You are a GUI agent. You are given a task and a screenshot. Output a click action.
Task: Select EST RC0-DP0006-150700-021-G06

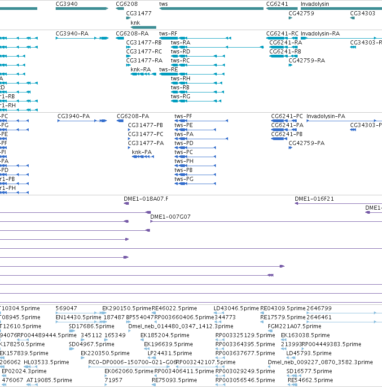click(x=132, y=362)
